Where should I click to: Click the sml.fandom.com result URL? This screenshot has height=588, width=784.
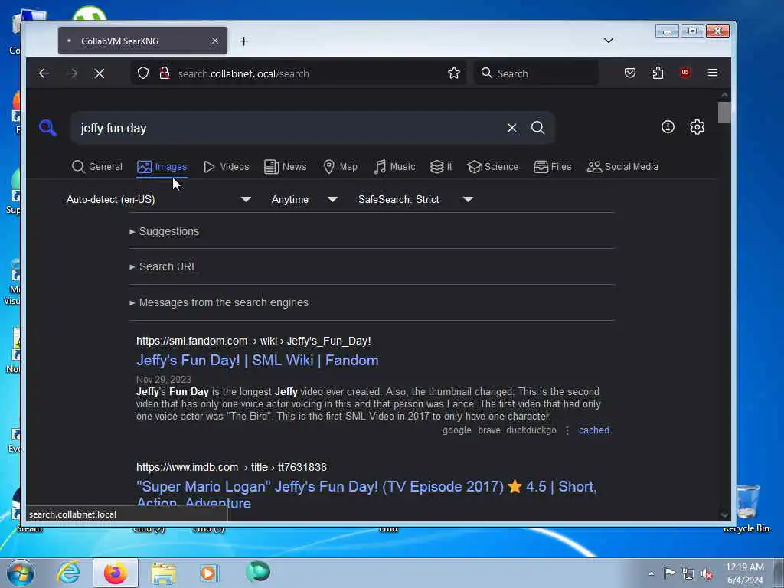[x=253, y=341]
